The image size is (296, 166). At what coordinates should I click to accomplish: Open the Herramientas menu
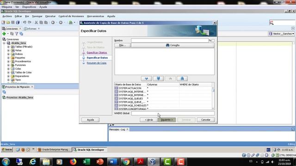coord(96,16)
